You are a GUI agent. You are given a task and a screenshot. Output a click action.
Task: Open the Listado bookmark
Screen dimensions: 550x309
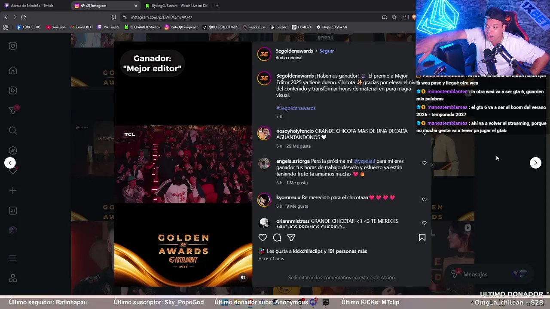pos(279,27)
